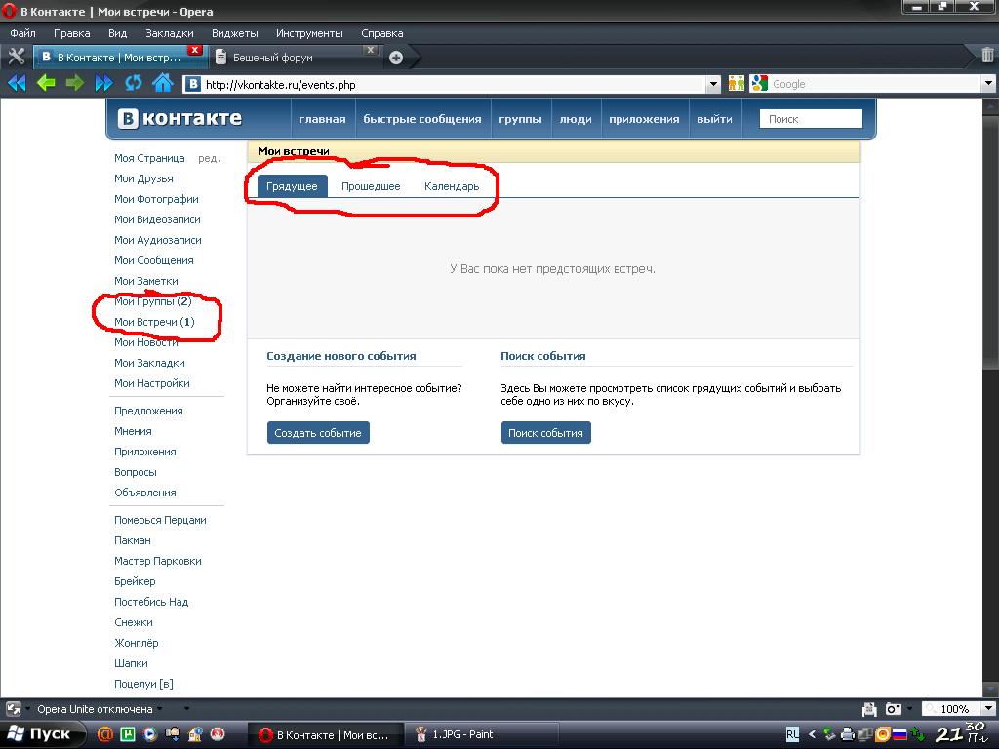This screenshot has width=999, height=749.
Task: Select the Прошедшее tab
Action: 371,186
